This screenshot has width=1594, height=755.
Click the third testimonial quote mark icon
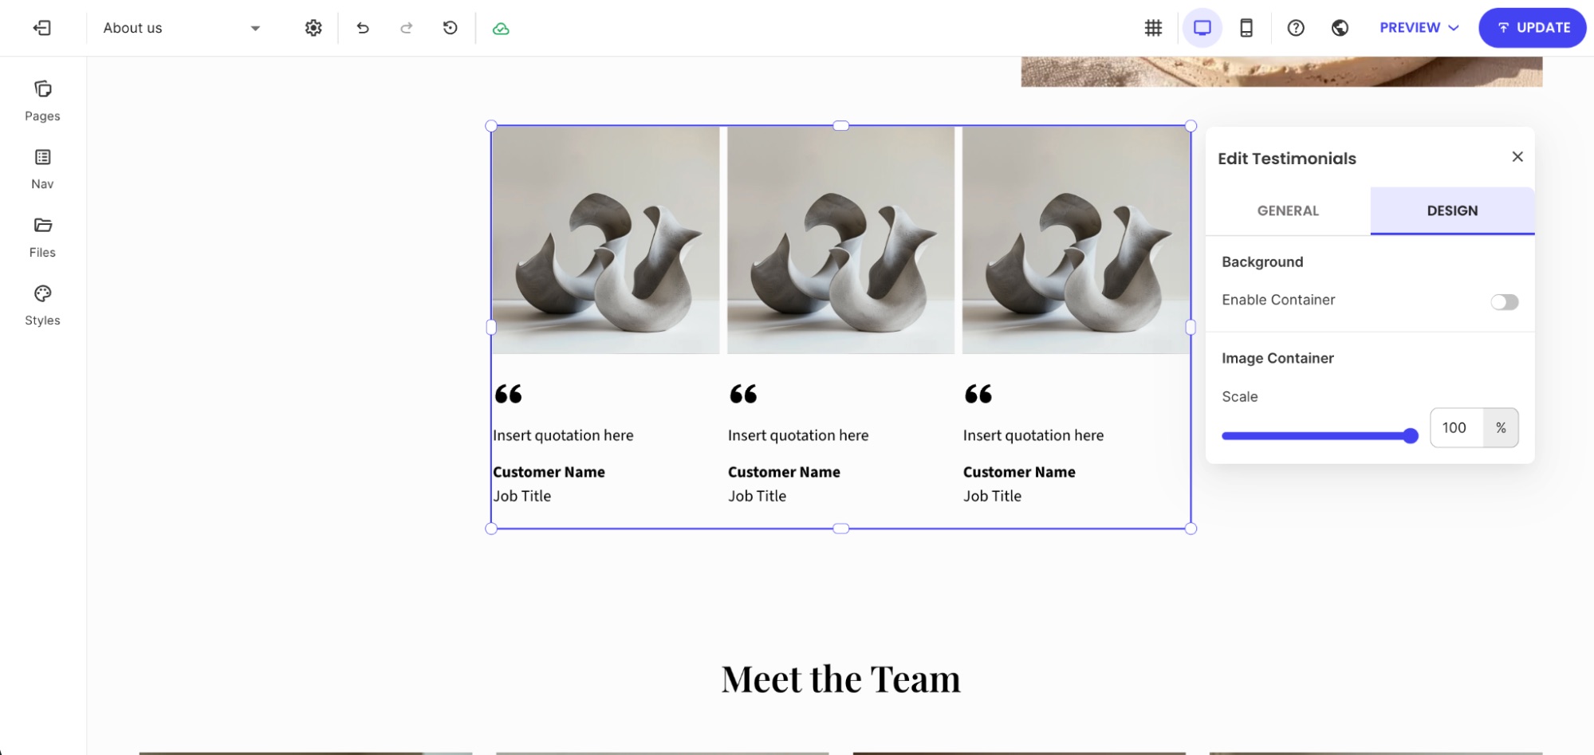click(x=978, y=394)
